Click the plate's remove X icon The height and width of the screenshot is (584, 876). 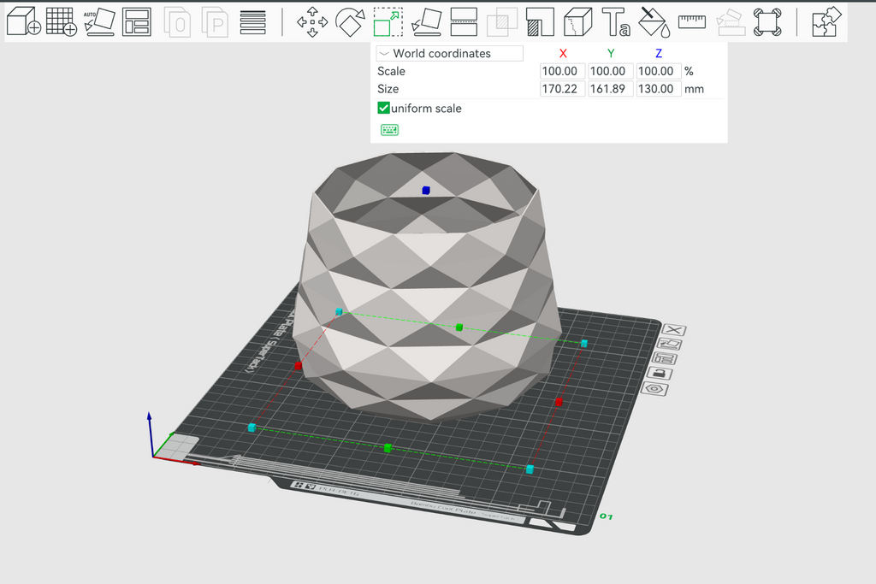pos(674,330)
